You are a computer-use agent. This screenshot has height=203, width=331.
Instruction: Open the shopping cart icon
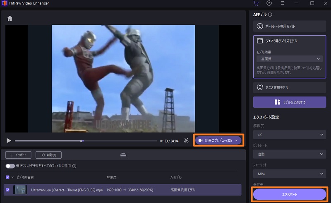click(x=256, y=3)
